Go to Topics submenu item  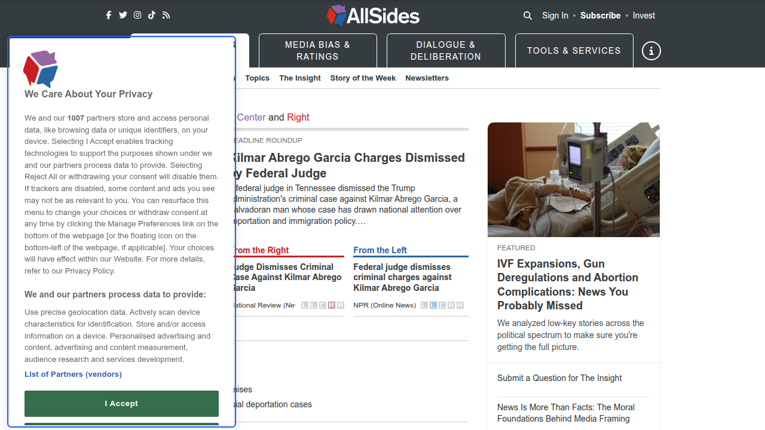click(257, 78)
